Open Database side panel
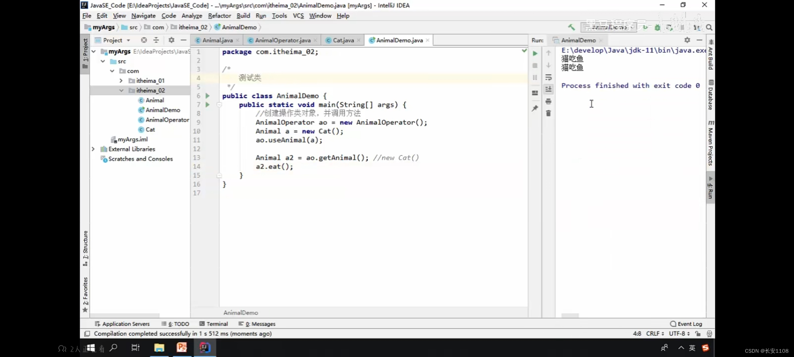Viewport: 794px width, 357px height. pyautogui.click(x=711, y=95)
